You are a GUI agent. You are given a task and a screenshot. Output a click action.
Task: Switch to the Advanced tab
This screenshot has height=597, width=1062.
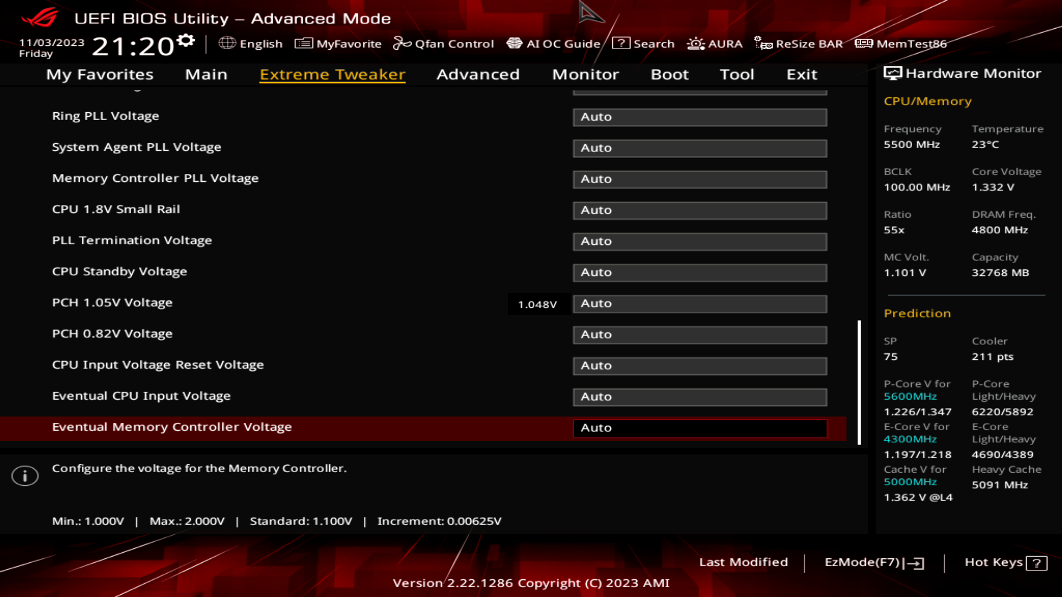(x=477, y=74)
